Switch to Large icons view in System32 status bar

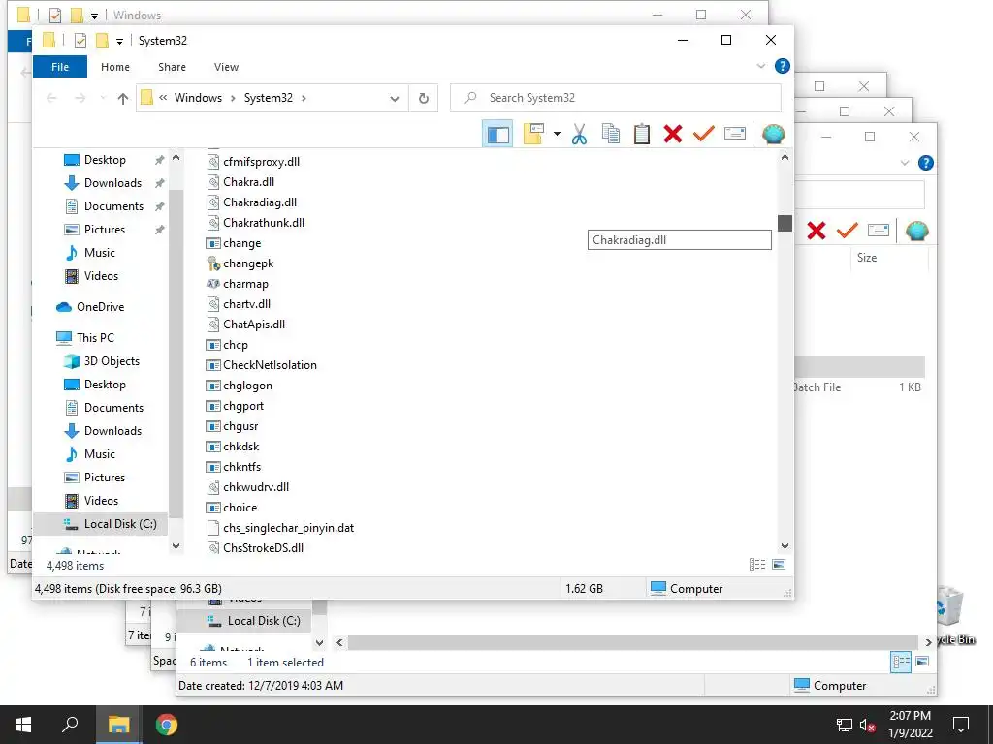pyautogui.click(x=779, y=565)
